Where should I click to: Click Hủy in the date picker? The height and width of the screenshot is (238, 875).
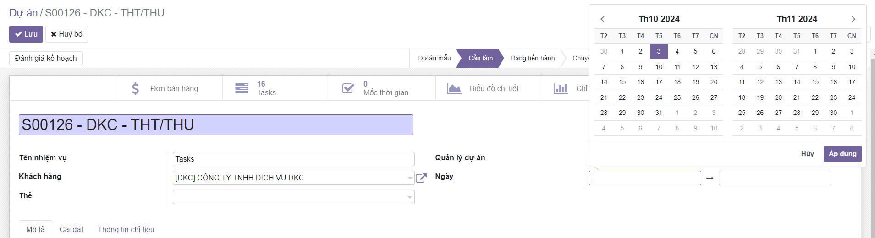(807, 154)
